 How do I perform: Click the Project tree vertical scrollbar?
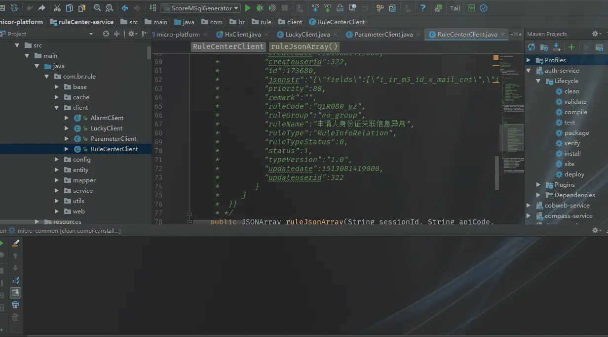149,53
